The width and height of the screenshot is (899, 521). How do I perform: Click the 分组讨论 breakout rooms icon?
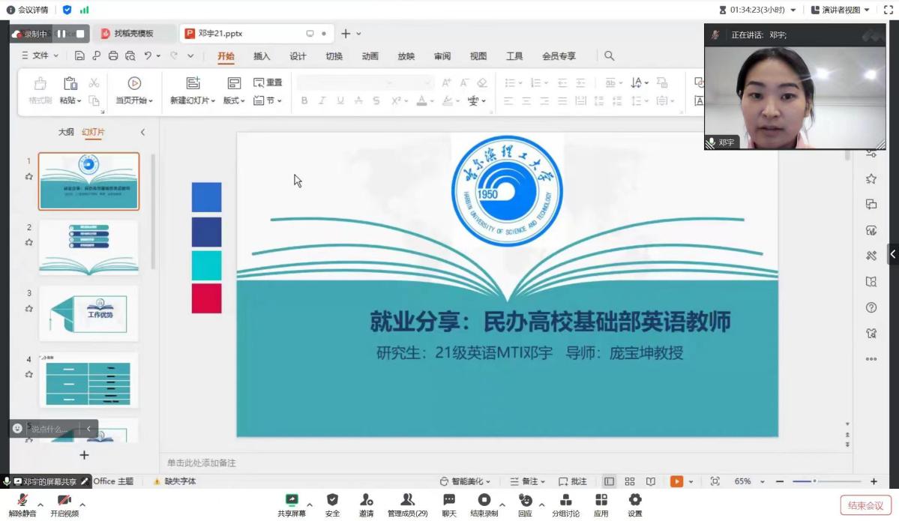tap(565, 501)
